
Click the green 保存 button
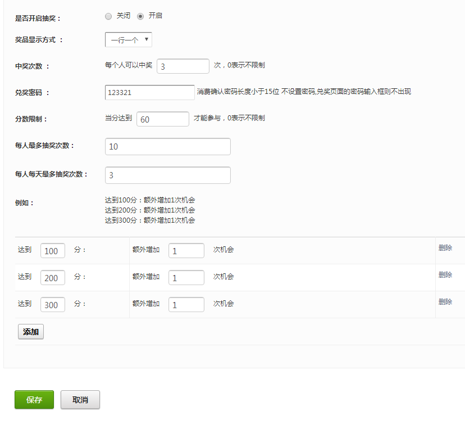point(34,400)
